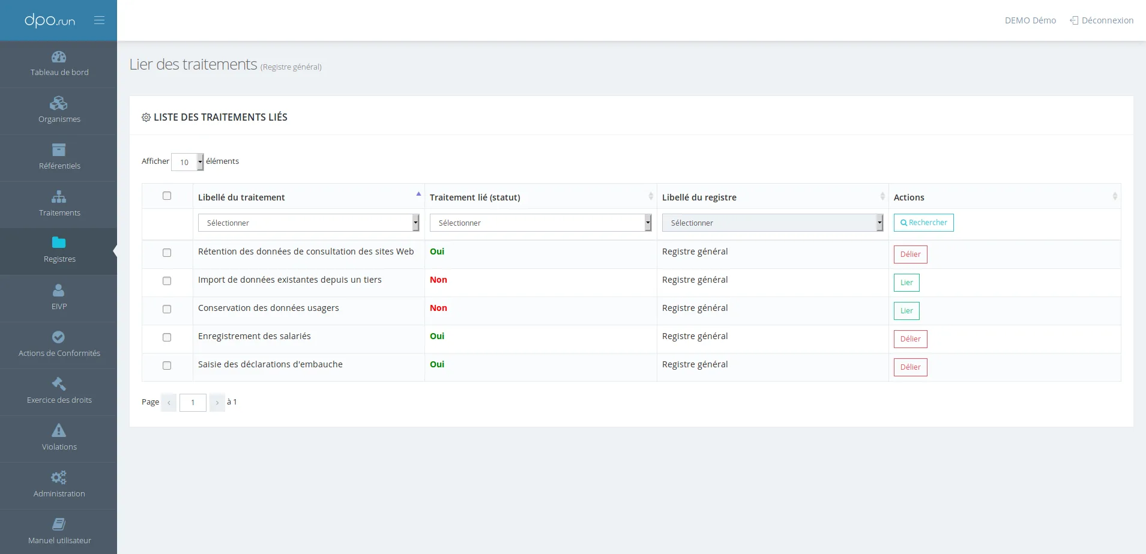This screenshot has height=554, width=1146.
Task: Click the Actions de Conformités menu label
Action: point(59,353)
